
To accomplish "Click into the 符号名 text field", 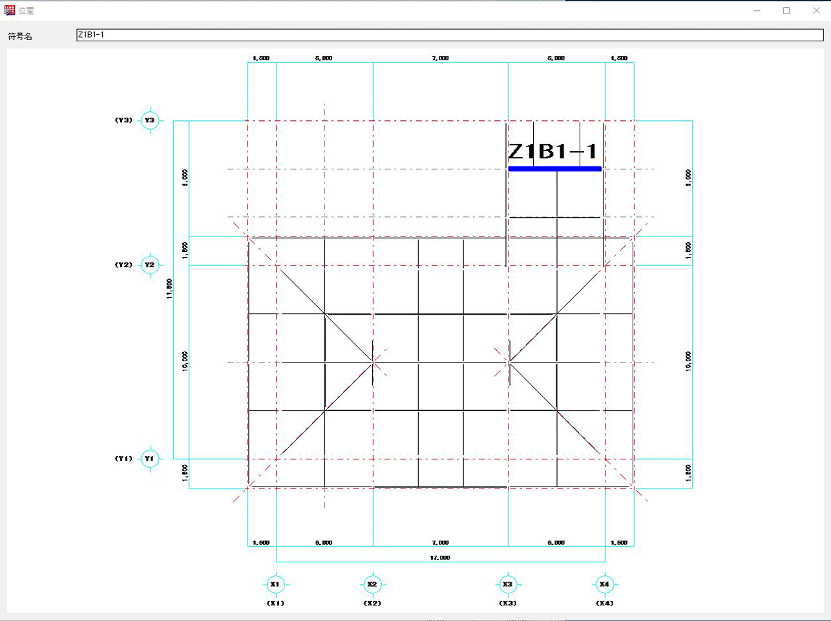I will tap(449, 35).
